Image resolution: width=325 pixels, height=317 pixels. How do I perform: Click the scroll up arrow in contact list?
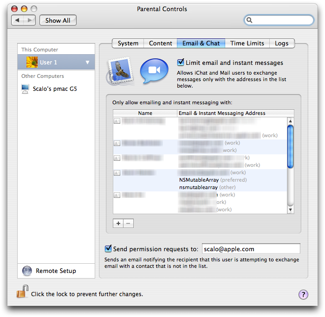[x=290, y=121]
